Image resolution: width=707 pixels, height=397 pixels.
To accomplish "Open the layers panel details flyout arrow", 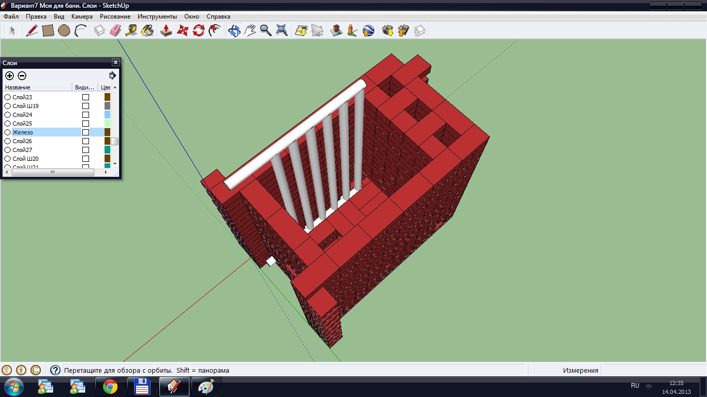I will pos(112,75).
